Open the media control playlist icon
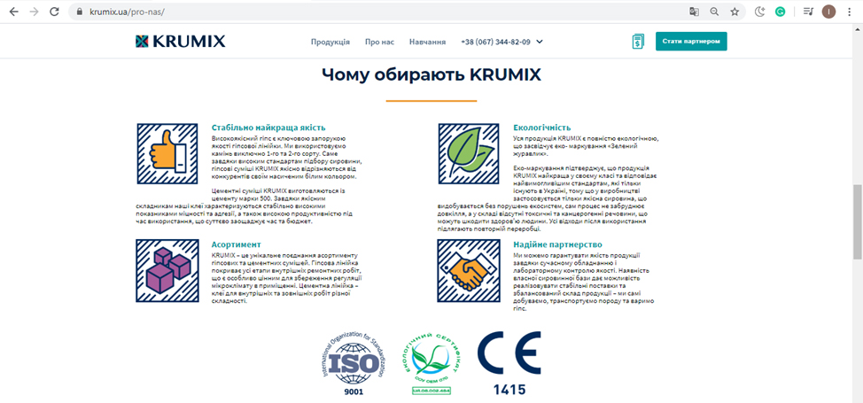 pyautogui.click(x=807, y=12)
